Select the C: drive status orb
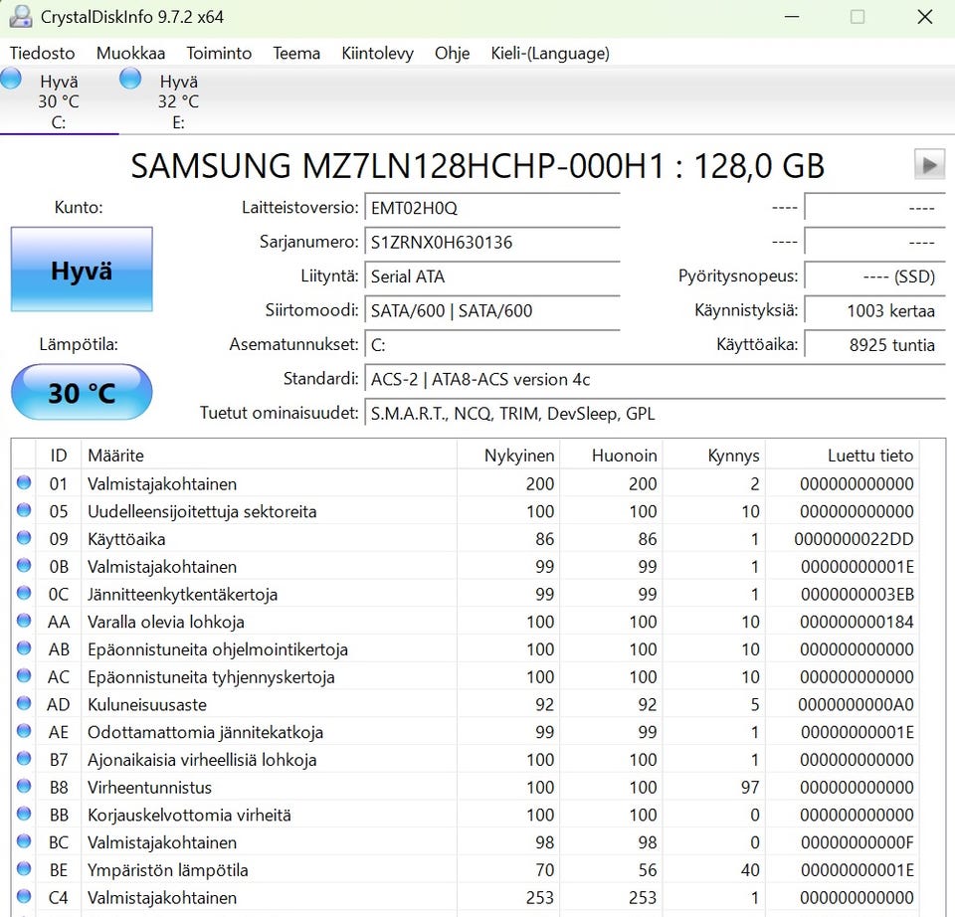 [x=12, y=80]
